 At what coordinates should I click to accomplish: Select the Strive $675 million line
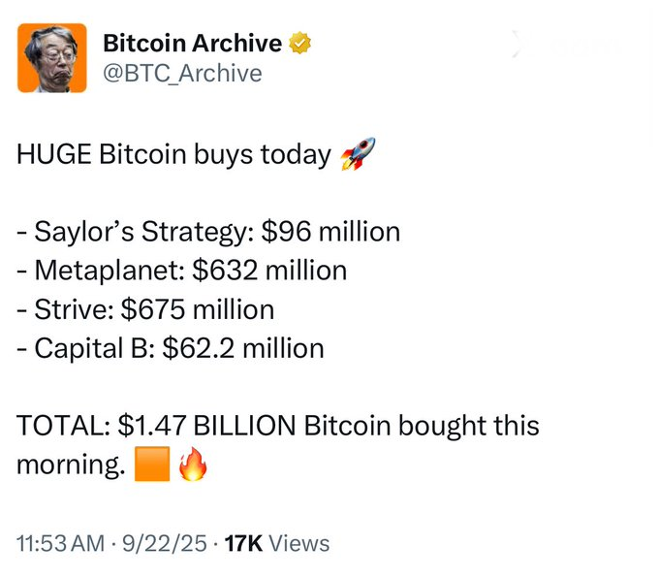pyautogui.click(x=145, y=309)
